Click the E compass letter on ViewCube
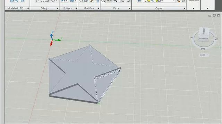The image size is (222, 124). (x=203, y=49)
